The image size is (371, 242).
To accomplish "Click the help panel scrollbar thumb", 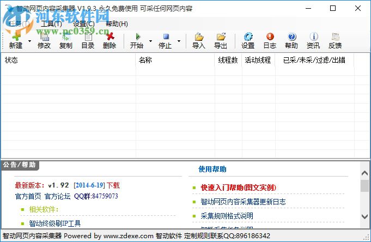I will [364, 186].
